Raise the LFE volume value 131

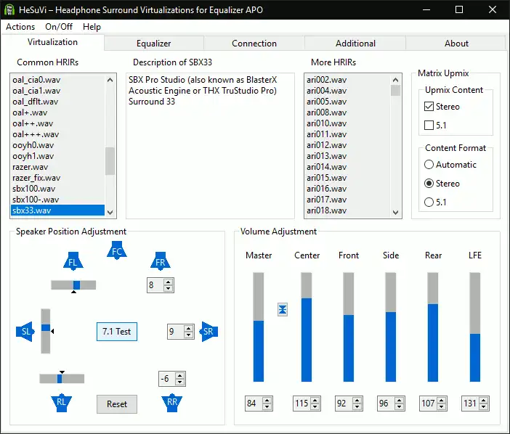coord(484,400)
